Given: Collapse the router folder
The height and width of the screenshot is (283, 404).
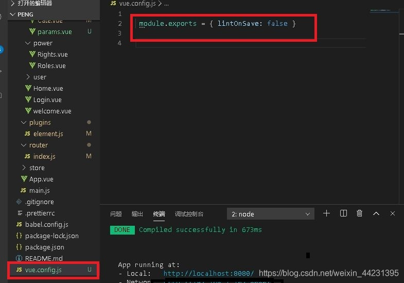Looking at the screenshot, I should click(38, 145).
